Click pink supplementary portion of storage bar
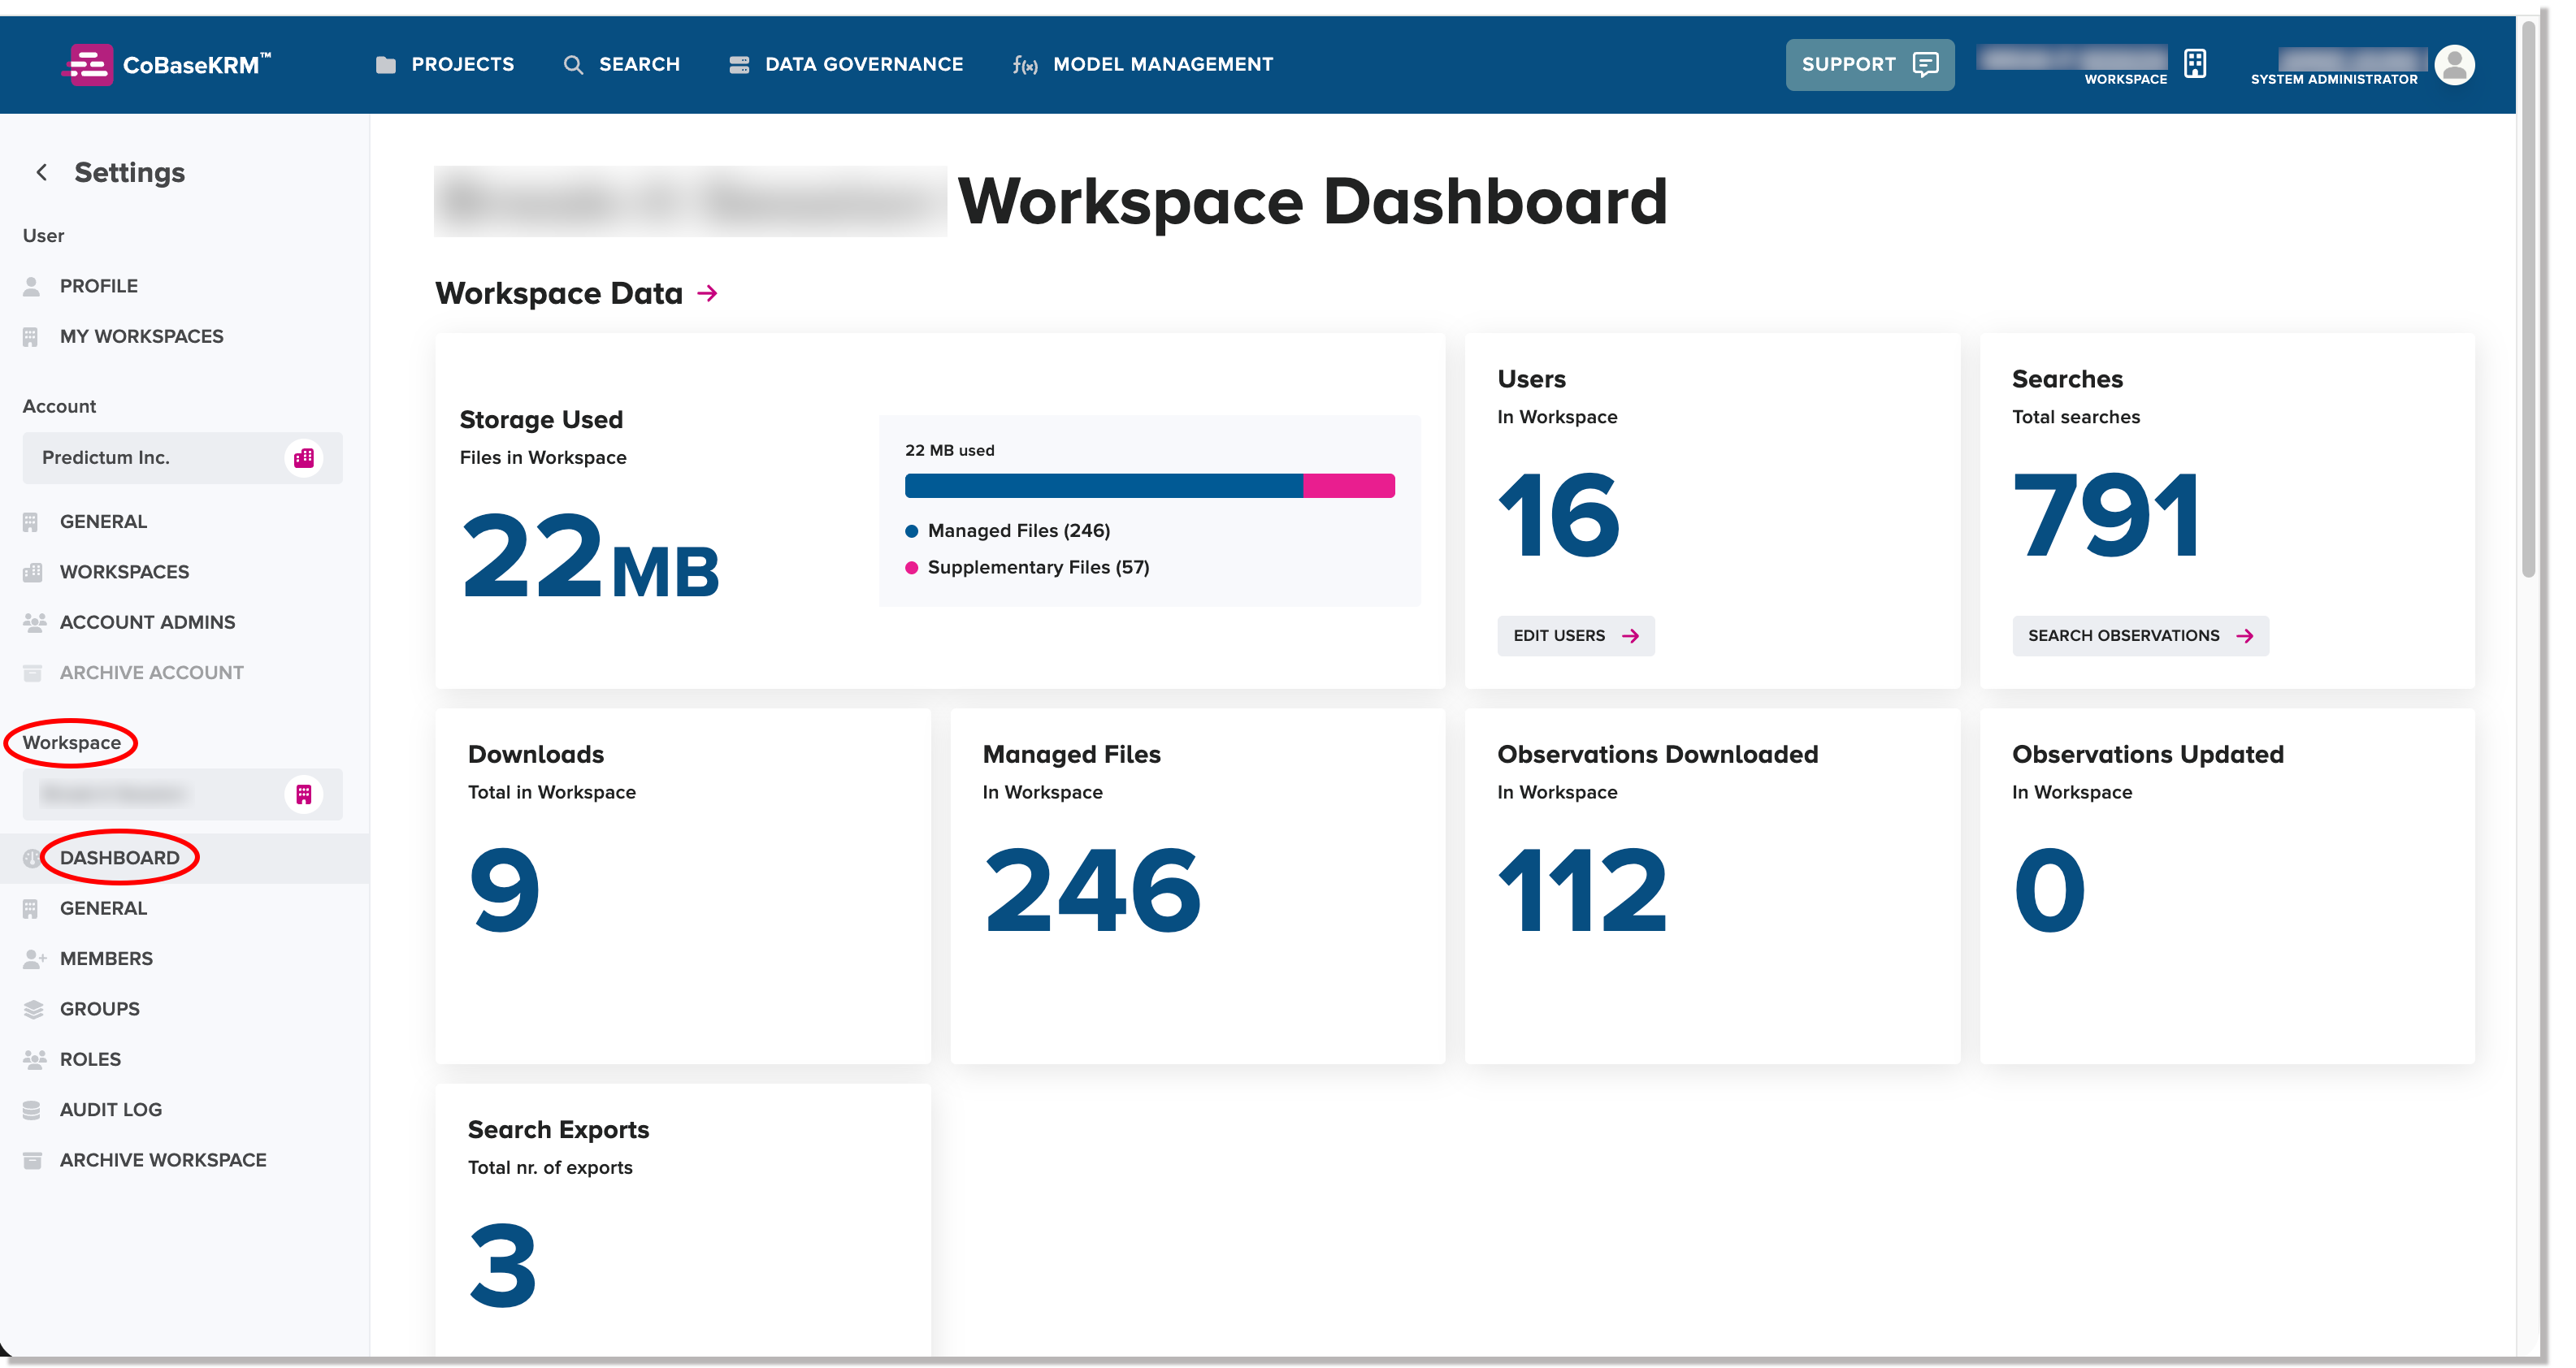 [1349, 486]
